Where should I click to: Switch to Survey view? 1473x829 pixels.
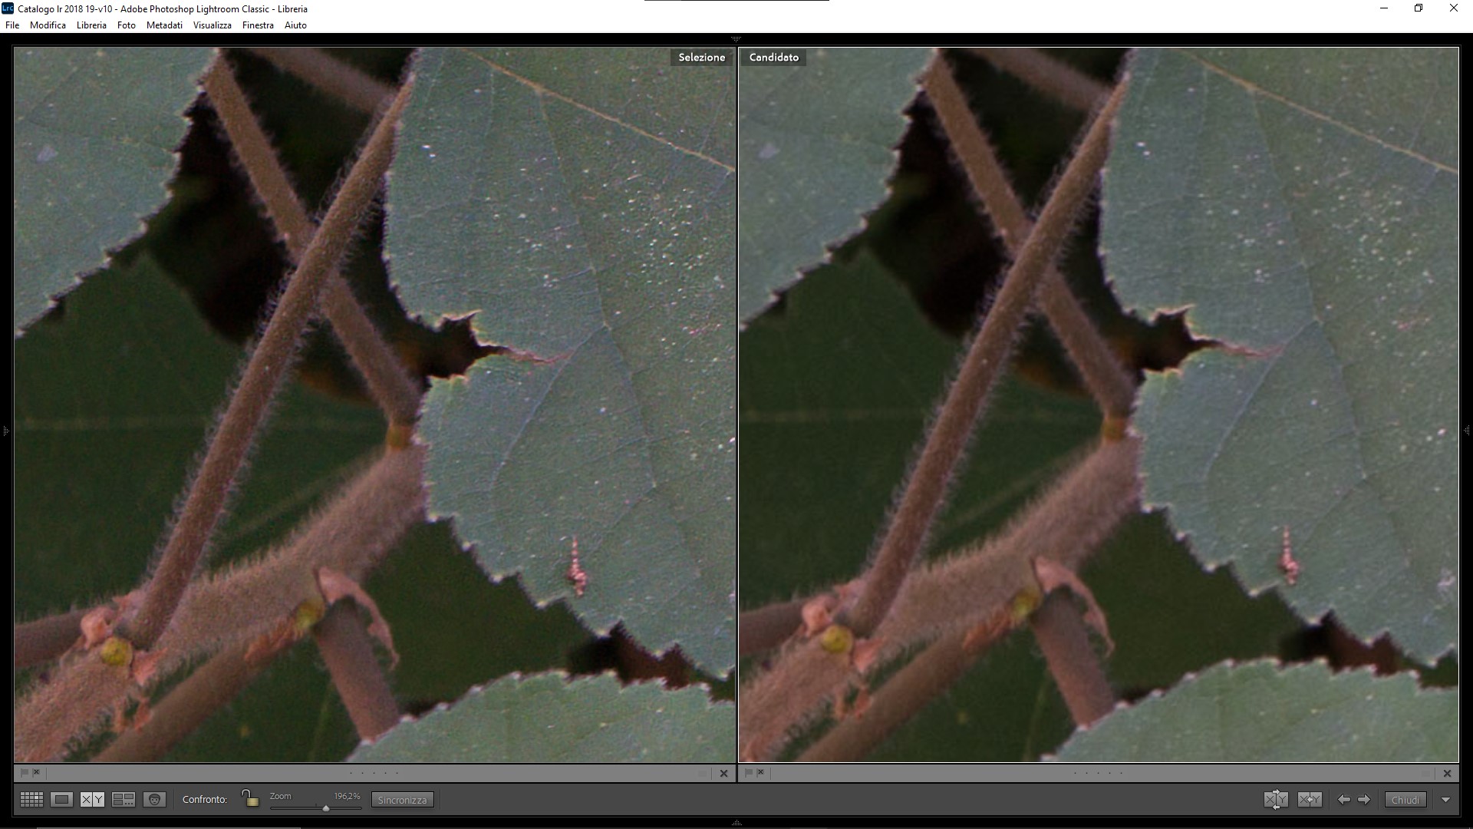123,800
